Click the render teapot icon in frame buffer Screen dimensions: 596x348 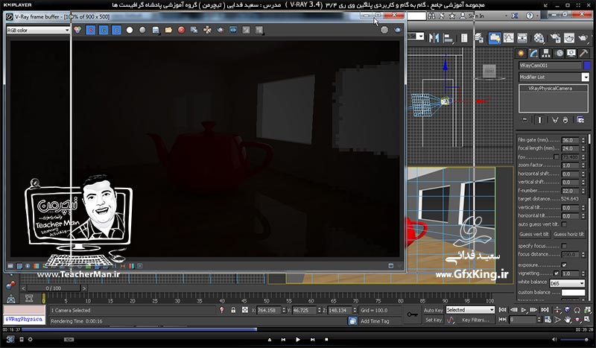(398, 30)
